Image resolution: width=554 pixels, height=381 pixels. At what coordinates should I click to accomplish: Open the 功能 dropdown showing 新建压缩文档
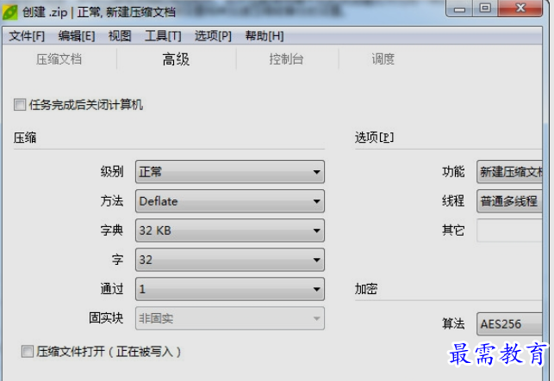(x=509, y=172)
